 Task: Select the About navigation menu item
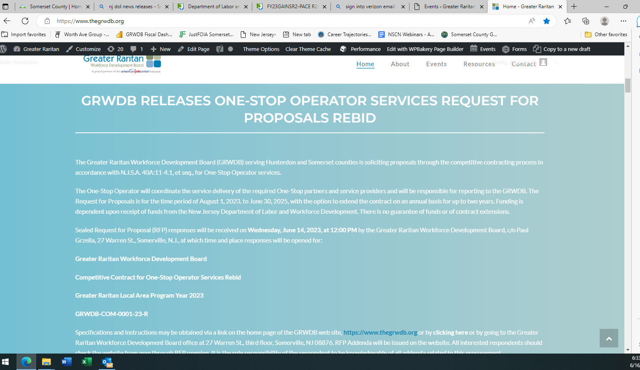coord(400,64)
